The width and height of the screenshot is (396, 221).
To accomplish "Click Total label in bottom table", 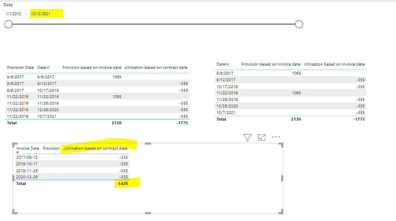I will coord(21,183).
